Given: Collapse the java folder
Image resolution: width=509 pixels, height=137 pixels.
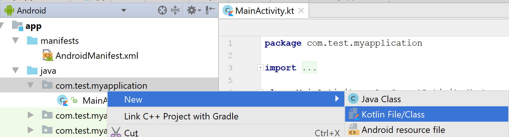Looking at the screenshot, I should pyautogui.click(x=15, y=71).
